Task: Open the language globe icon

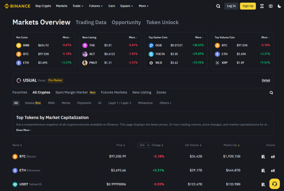Action: tap(271, 6)
